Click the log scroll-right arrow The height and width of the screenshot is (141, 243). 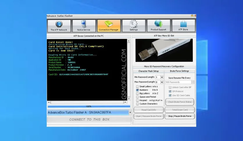pyautogui.click(x=125, y=102)
